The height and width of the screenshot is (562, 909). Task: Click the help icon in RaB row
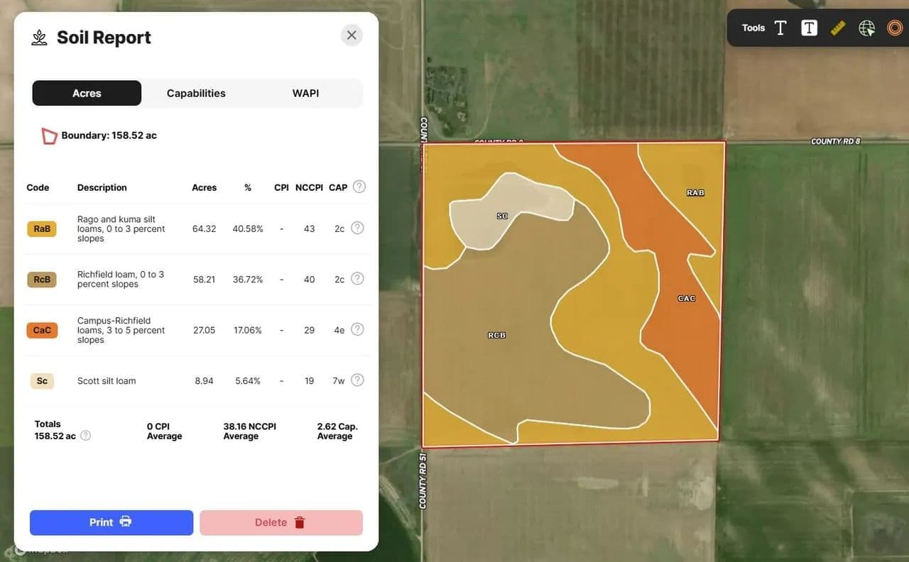pyautogui.click(x=357, y=228)
